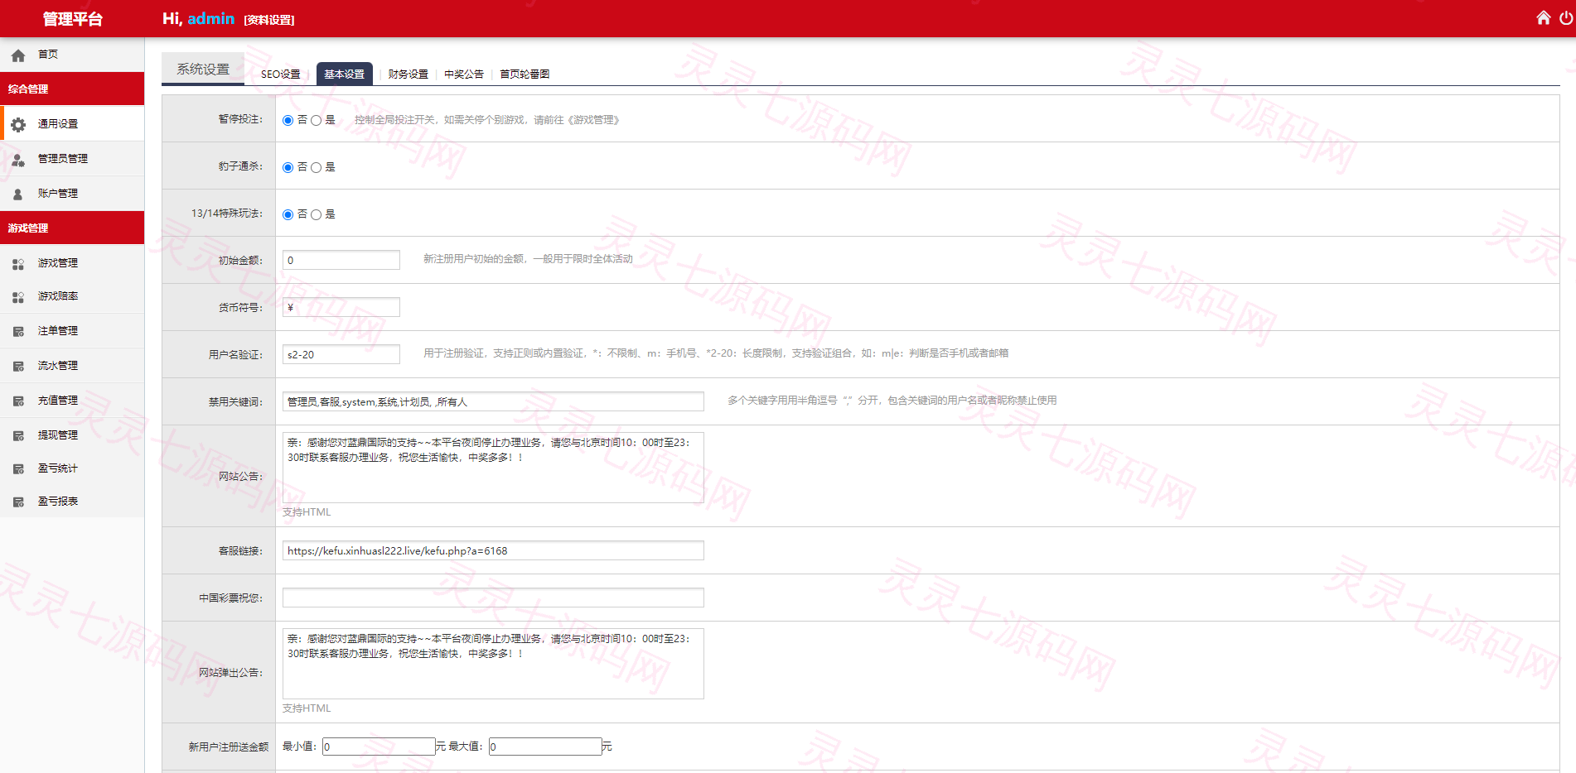Select 是 for 暂停投注

pos(316,120)
